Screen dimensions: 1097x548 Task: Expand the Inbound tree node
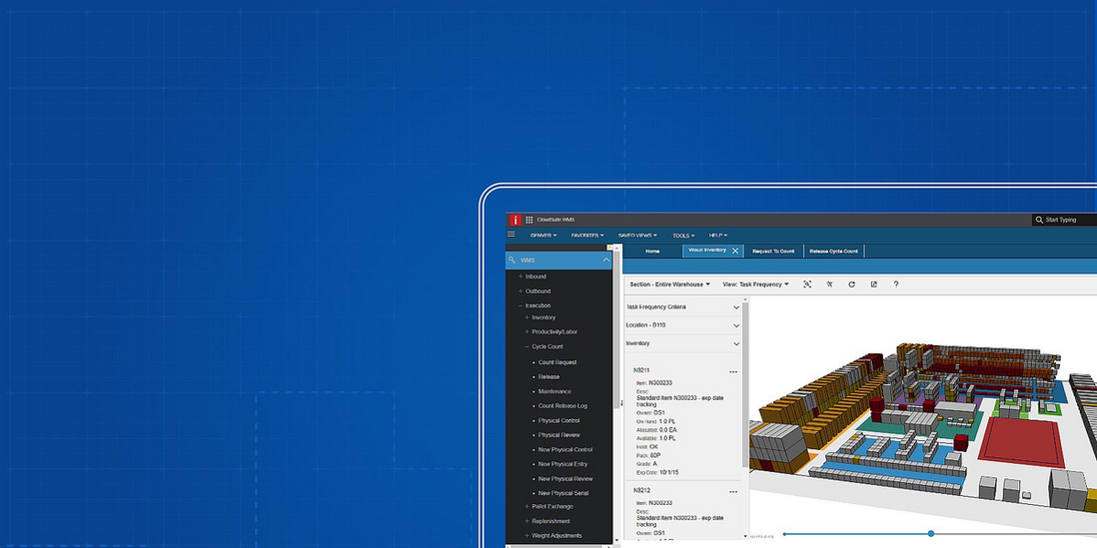521,276
